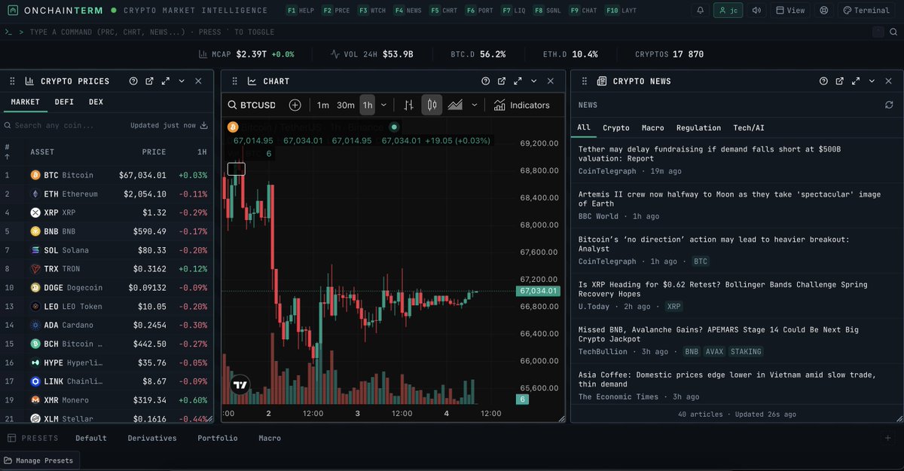Filter news by the Regulation tab

698,128
